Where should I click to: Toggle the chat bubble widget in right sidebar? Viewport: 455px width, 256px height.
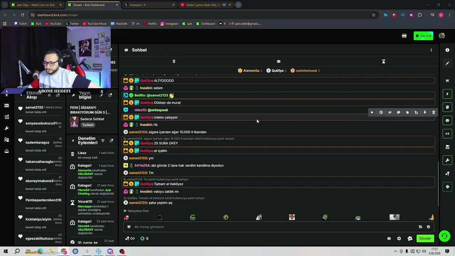click(x=447, y=121)
